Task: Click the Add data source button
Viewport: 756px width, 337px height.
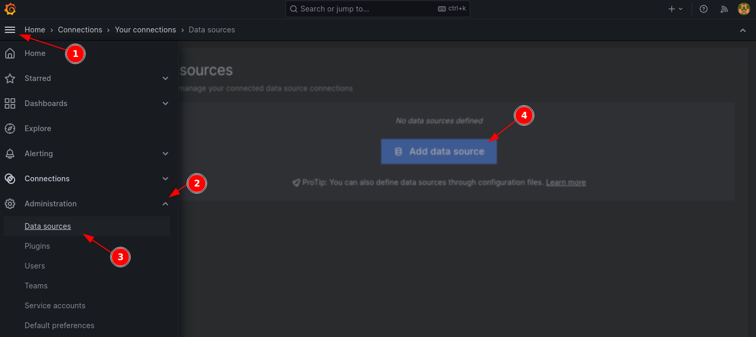Action: click(439, 152)
